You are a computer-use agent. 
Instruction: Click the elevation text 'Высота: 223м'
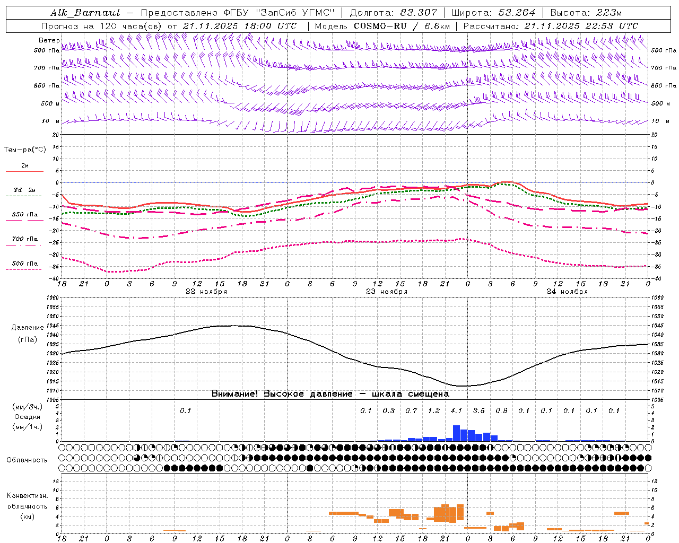[x=586, y=13]
